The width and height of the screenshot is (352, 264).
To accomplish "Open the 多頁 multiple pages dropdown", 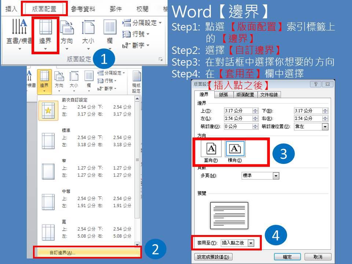I will tap(276, 176).
